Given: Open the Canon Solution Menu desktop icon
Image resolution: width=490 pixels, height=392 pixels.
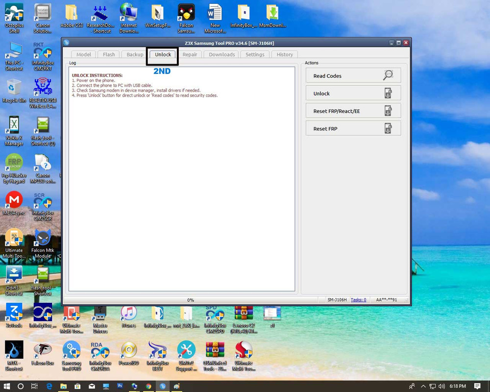Looking at the screenshot, I should coord(43,18).
